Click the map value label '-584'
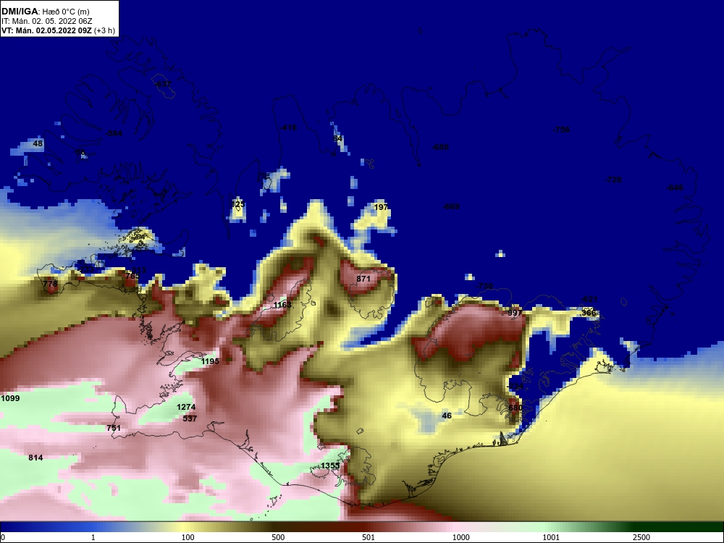 (114, 133)
